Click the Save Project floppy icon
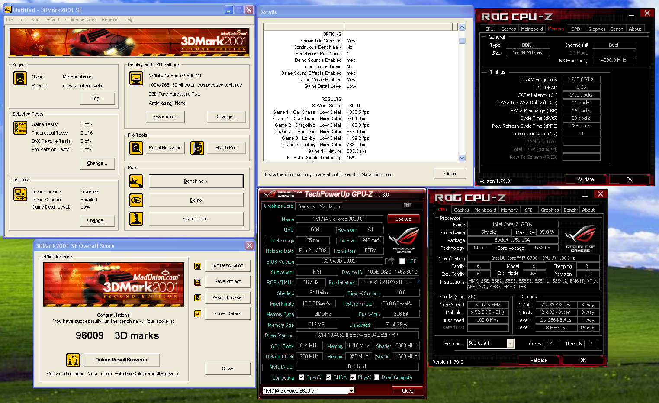 click(x=198, y=282)
